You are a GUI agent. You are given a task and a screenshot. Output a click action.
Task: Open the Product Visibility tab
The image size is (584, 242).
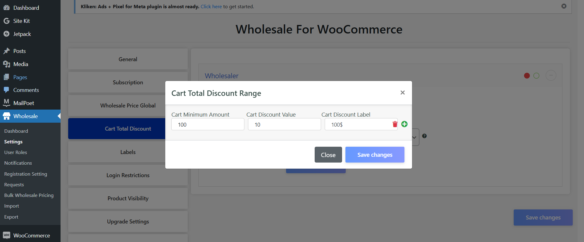click(128, 198)
